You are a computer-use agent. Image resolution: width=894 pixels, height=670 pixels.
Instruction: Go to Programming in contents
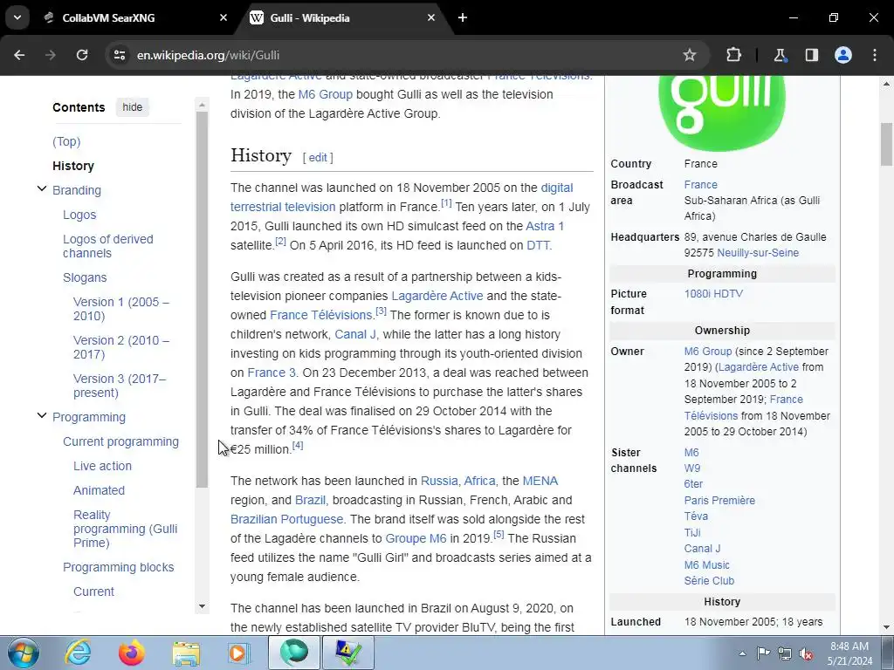[89, 417]
